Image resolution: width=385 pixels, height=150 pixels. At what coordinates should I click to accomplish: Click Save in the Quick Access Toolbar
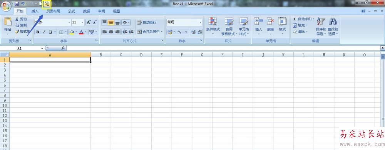pos(17,4)
